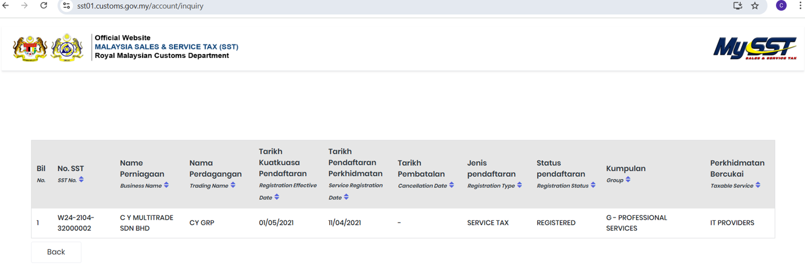This screenshot has height=280, width=805.
Task: Click the Royal Customs Department crest
Action: pos(67,47)
